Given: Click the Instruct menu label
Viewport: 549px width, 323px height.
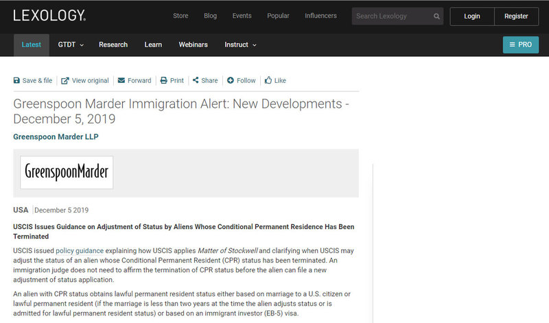Looking at the screenshot, I should (x=236, y=45).
